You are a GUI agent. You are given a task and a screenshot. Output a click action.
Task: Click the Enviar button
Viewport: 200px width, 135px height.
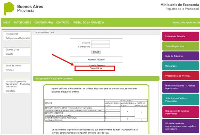tap(96, 52)
